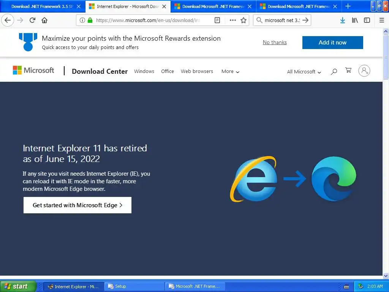This screenshot has width=389, height=292.
Task: Click the Download Center link
Action: [100, 71]
